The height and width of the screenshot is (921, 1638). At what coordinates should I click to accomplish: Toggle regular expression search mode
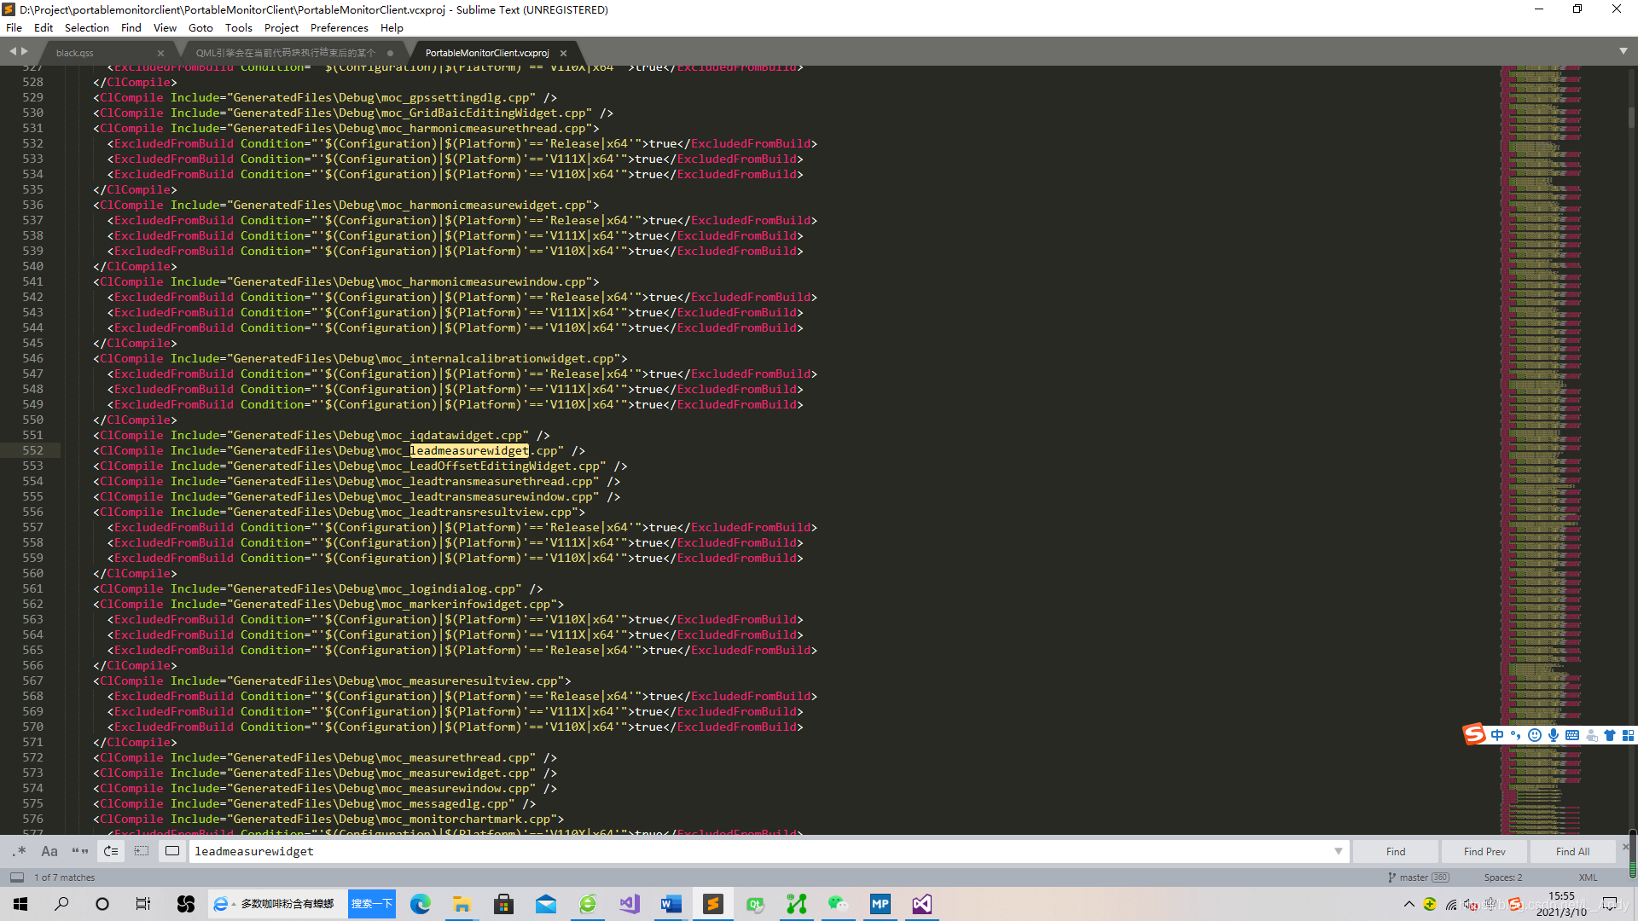tap(20, 851)
